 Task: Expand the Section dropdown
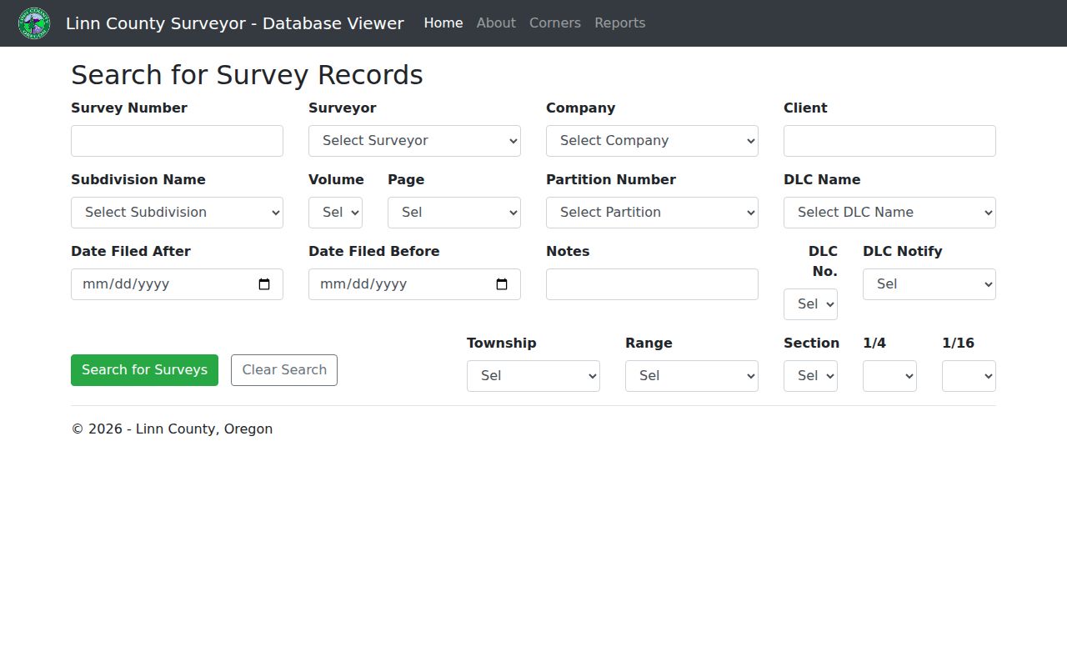coord(810,376)
